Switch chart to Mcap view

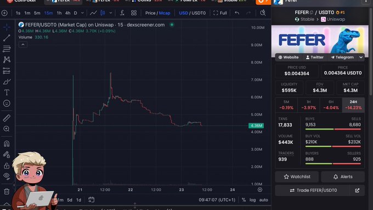[x=165, y=13]
